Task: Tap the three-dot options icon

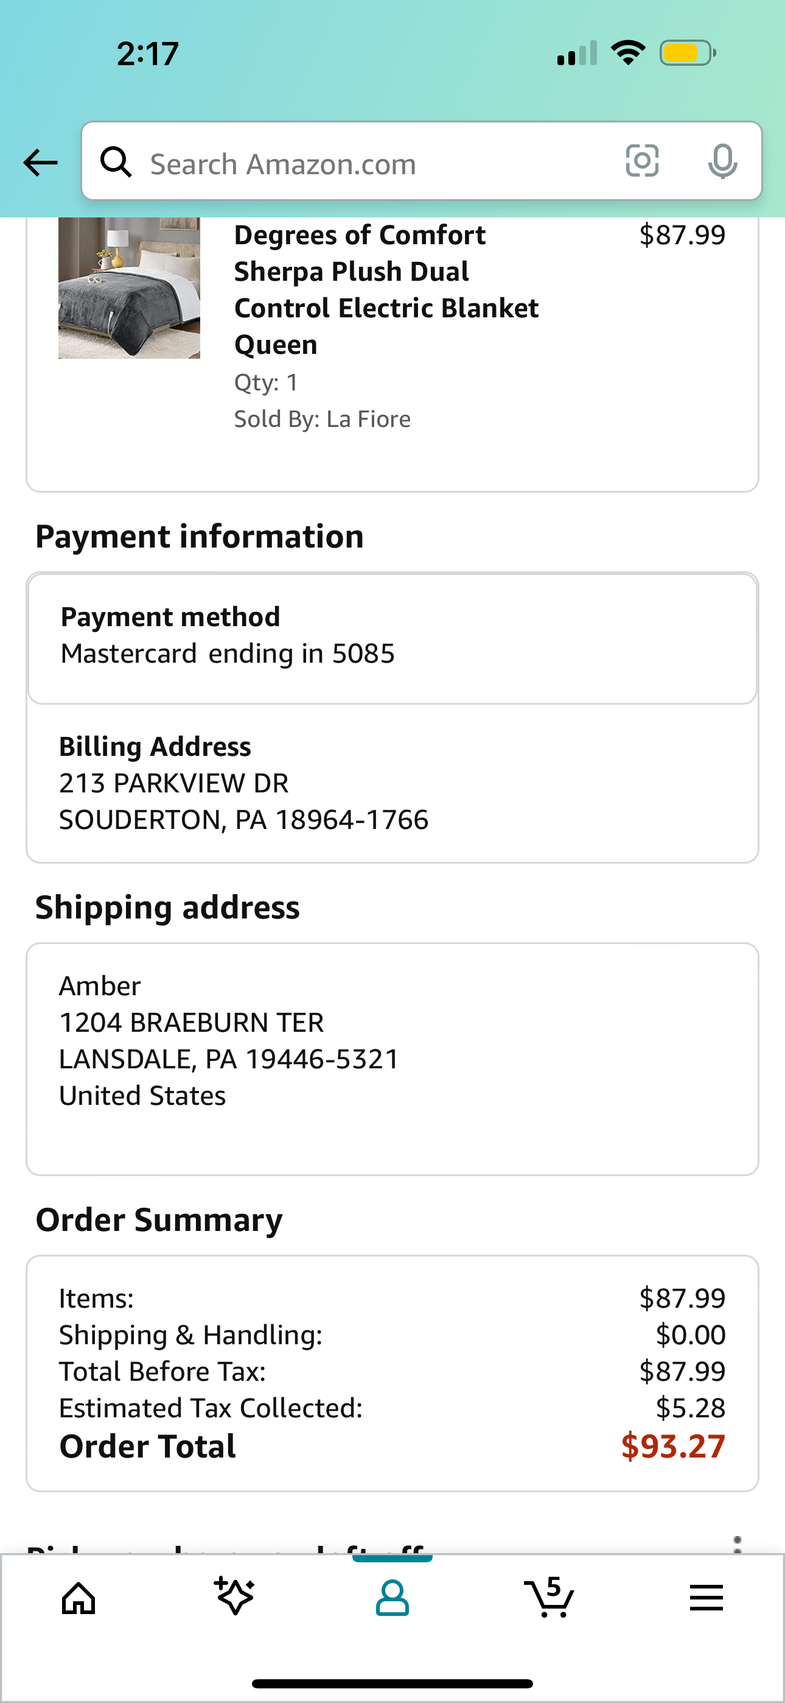Action: [738, 1543]
